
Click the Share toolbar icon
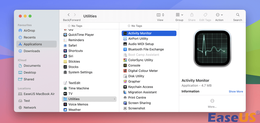click(x=192, y=15)
